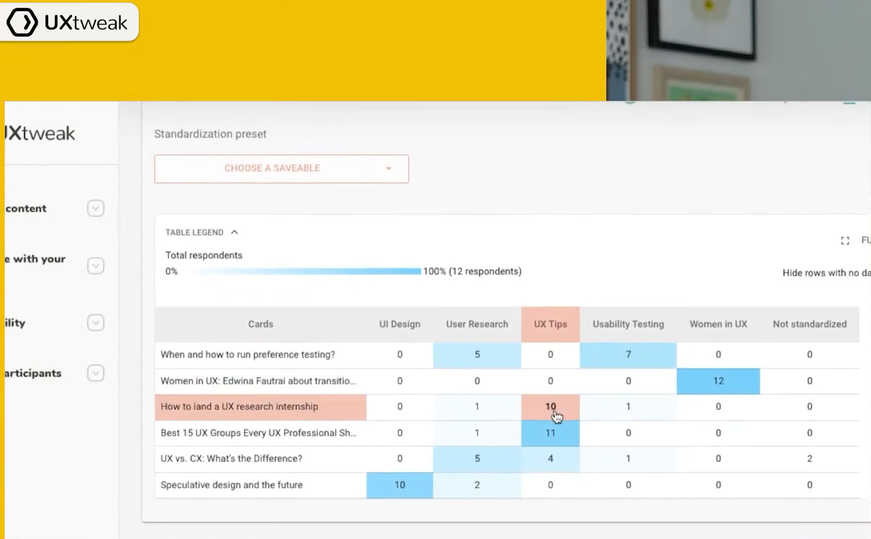Click 'Hide rows with no da' option
The height and width of the screenshot is (539, 871).
826,273
